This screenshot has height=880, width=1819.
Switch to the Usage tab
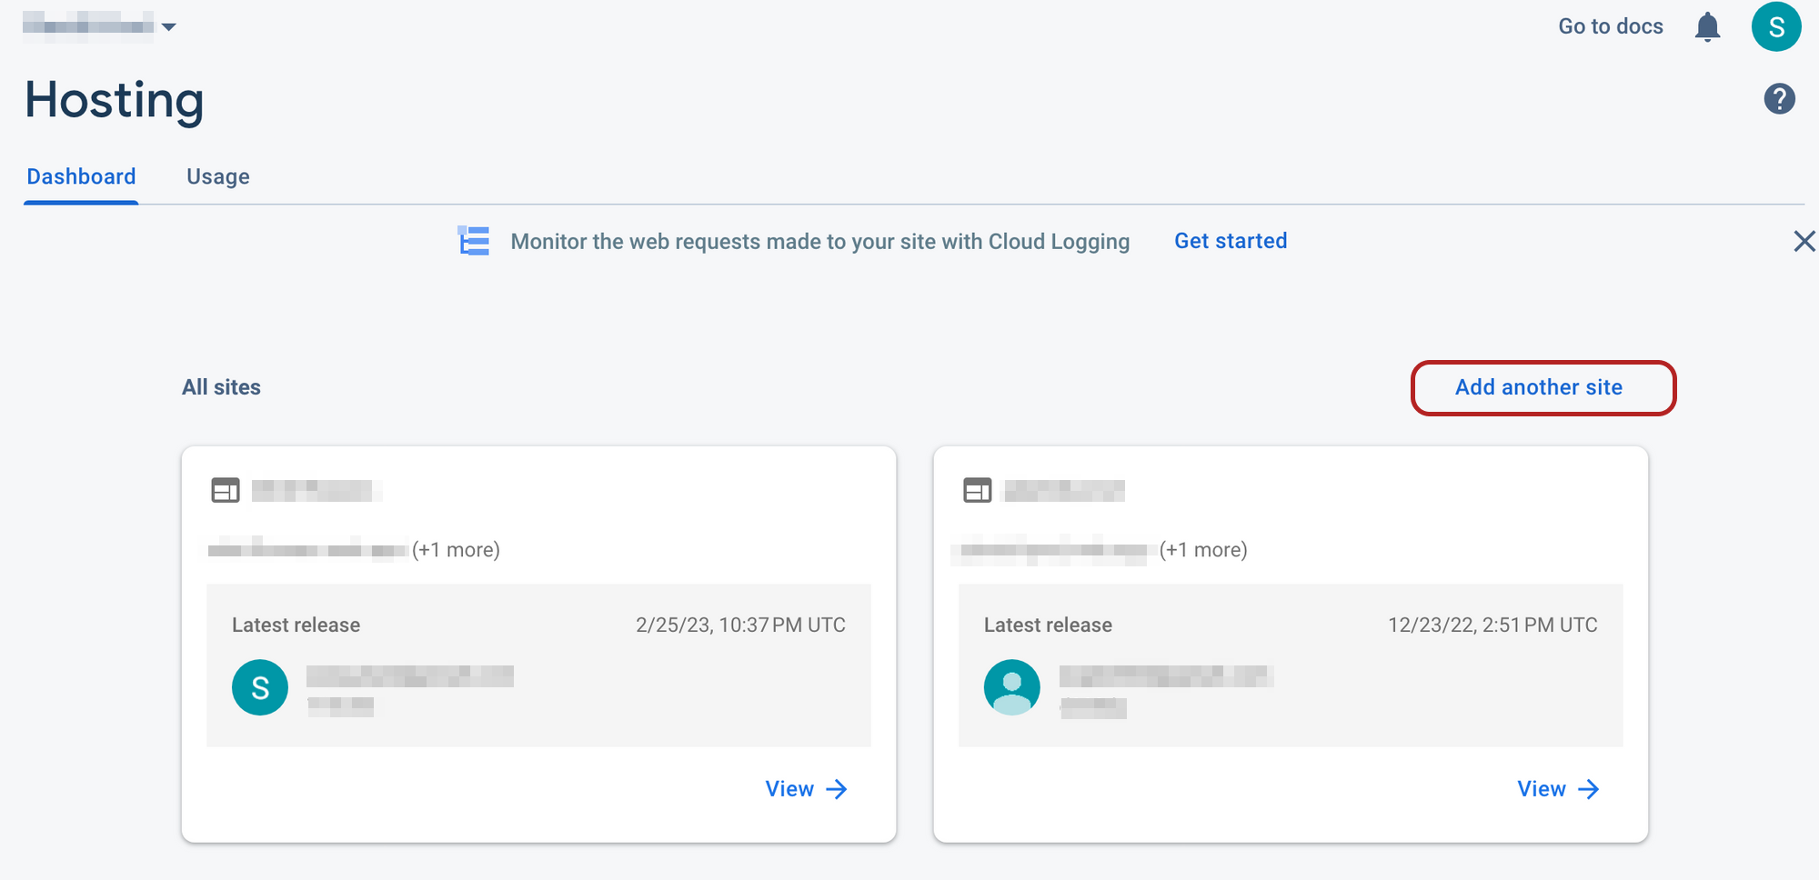click(x=218, y=176)
